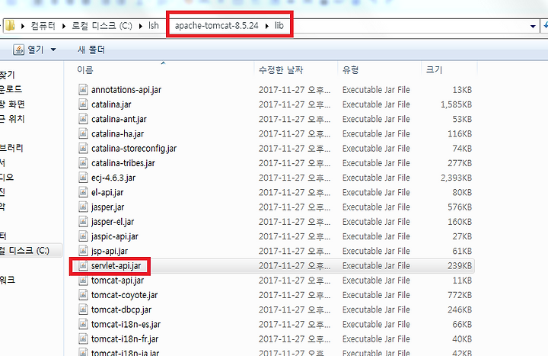Expand the chevron after 컴퓨터 breadcrumb

point(64,26)
